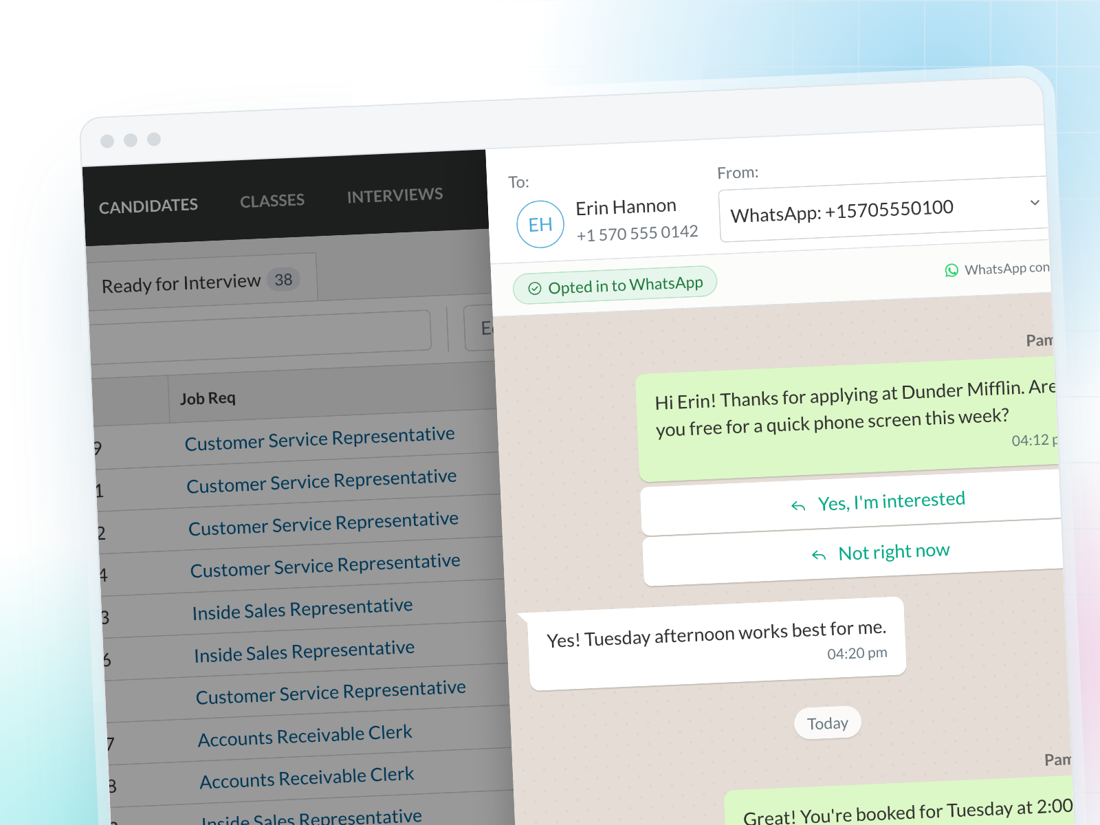Switch to the CLASSES tab
1100x825 pixels.
coord(272,201)
